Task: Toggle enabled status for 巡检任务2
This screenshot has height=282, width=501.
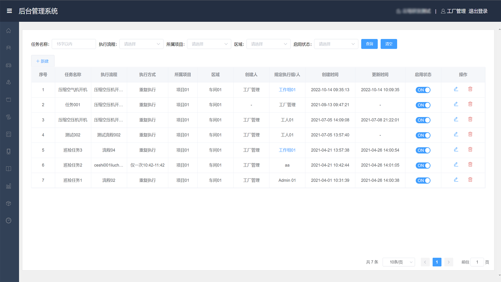Action: pos(423,165)
